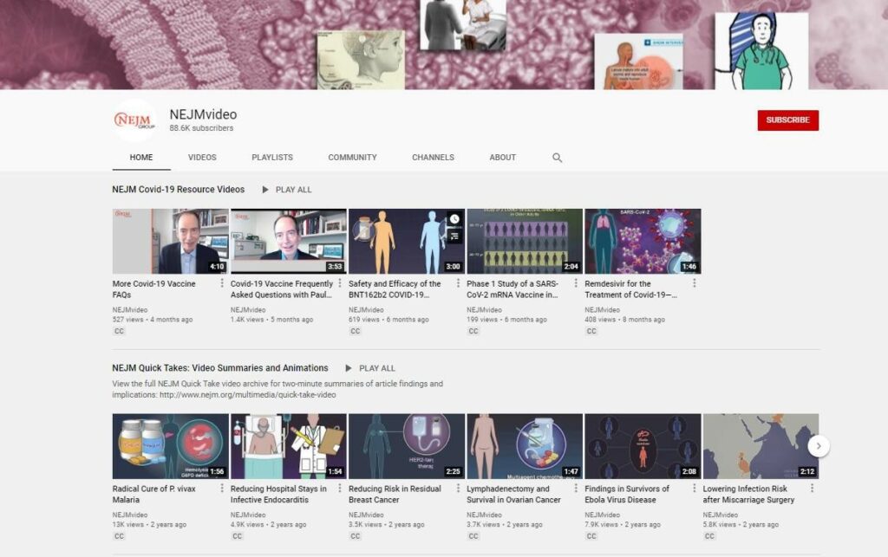Open options menu for Phase 1 Study mRNA Vaccine
Image resolution: width=888 pixels, height=557 pixels.
576,283
